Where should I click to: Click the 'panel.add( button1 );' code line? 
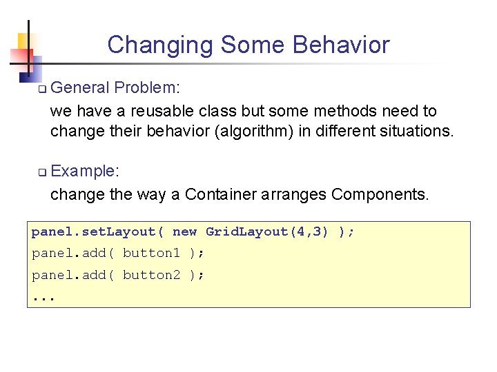118,254
